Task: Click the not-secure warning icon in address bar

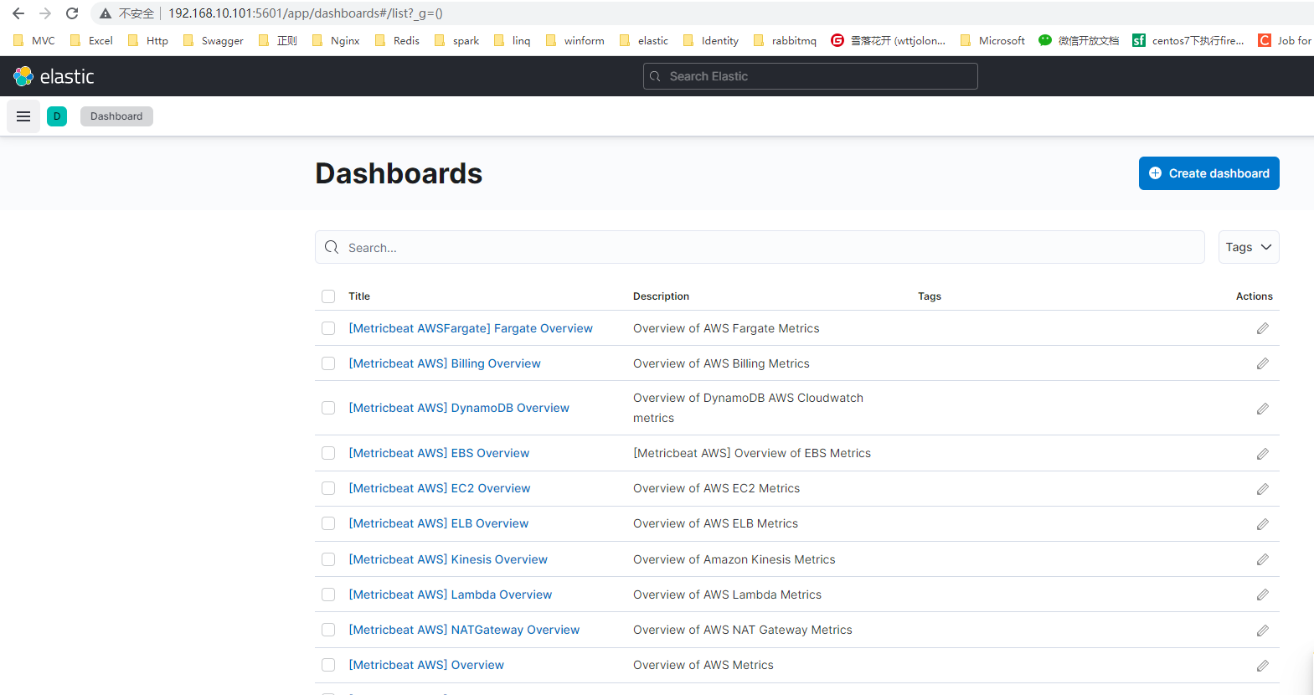Action: point(106,13)
